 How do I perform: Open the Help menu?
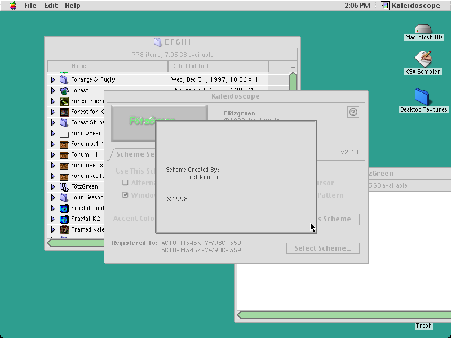(x=73, y=6)
